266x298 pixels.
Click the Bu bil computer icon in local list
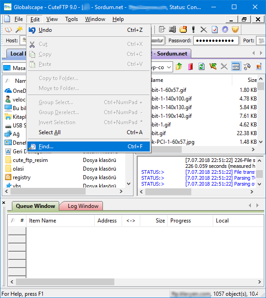(x=8, y=108)
